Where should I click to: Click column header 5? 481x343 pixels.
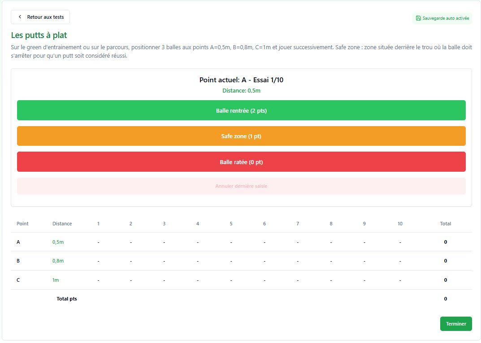231,224
